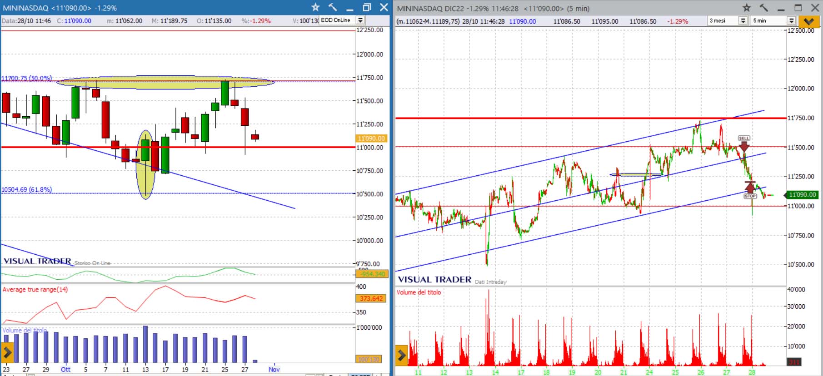This screenshot has height=376, width=823.
Task: Click the left window title MININASDAQ <11'090.00>
Action: (x=47, y=8)
